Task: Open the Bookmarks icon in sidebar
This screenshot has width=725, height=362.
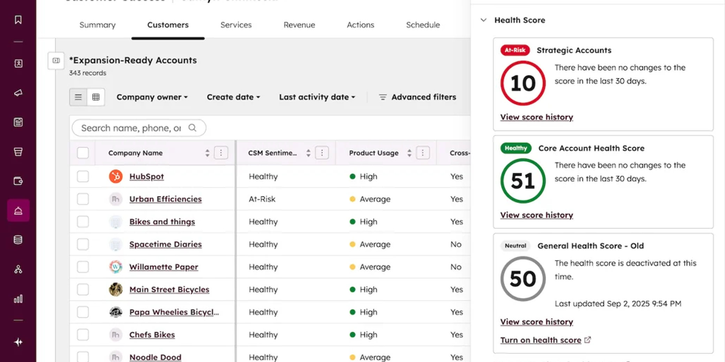Action: (18, 19)
